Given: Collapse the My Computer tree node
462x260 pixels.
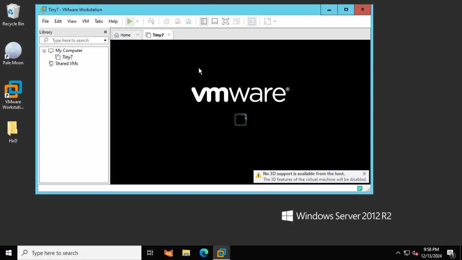Looking at the screenshot, I should [x=44, y=51].
